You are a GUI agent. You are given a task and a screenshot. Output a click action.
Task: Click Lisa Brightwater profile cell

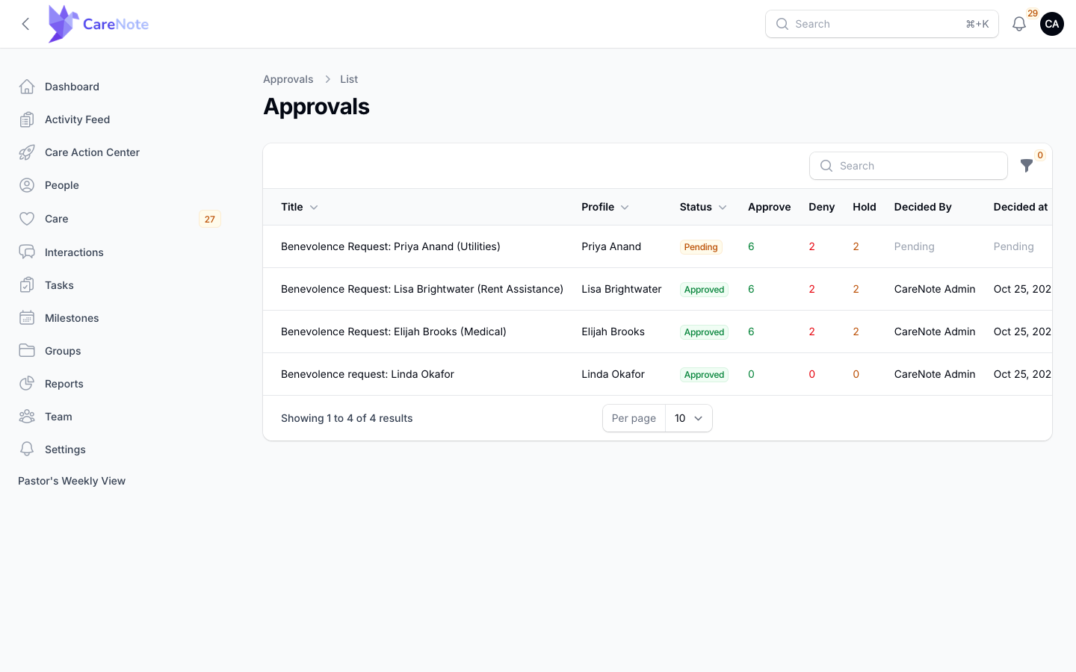click(x=622, y=289)
